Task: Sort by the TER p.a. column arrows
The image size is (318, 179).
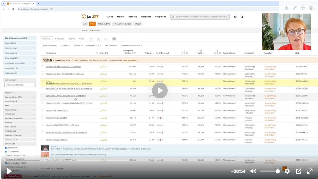Action: point(153,53)
